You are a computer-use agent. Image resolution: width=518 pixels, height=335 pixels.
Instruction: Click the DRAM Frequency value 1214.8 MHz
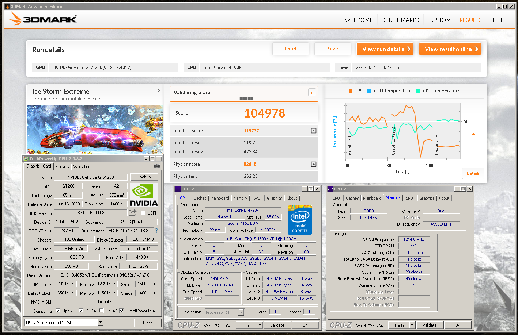click(414, 240)
